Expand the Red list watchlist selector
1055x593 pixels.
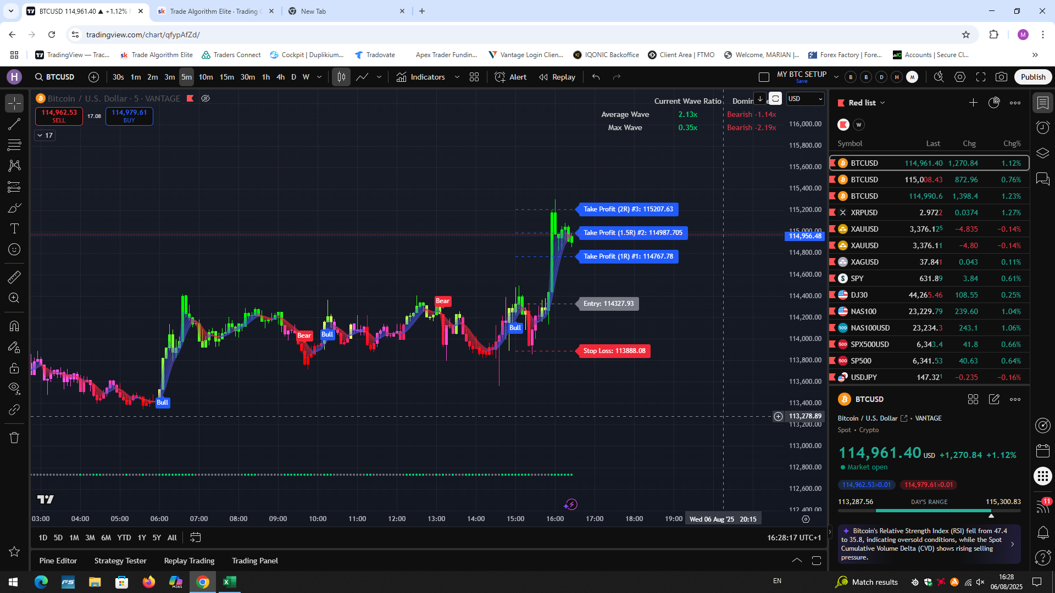point(882,103)
